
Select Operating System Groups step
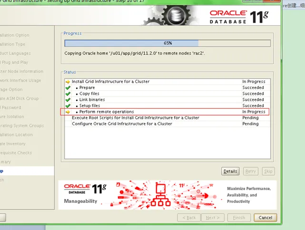pos(22,126)
